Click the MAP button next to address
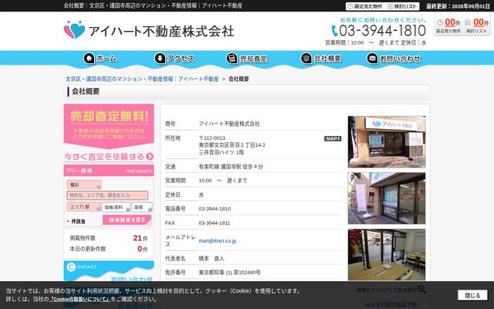 pyautogui.click(x=333, y=138)
